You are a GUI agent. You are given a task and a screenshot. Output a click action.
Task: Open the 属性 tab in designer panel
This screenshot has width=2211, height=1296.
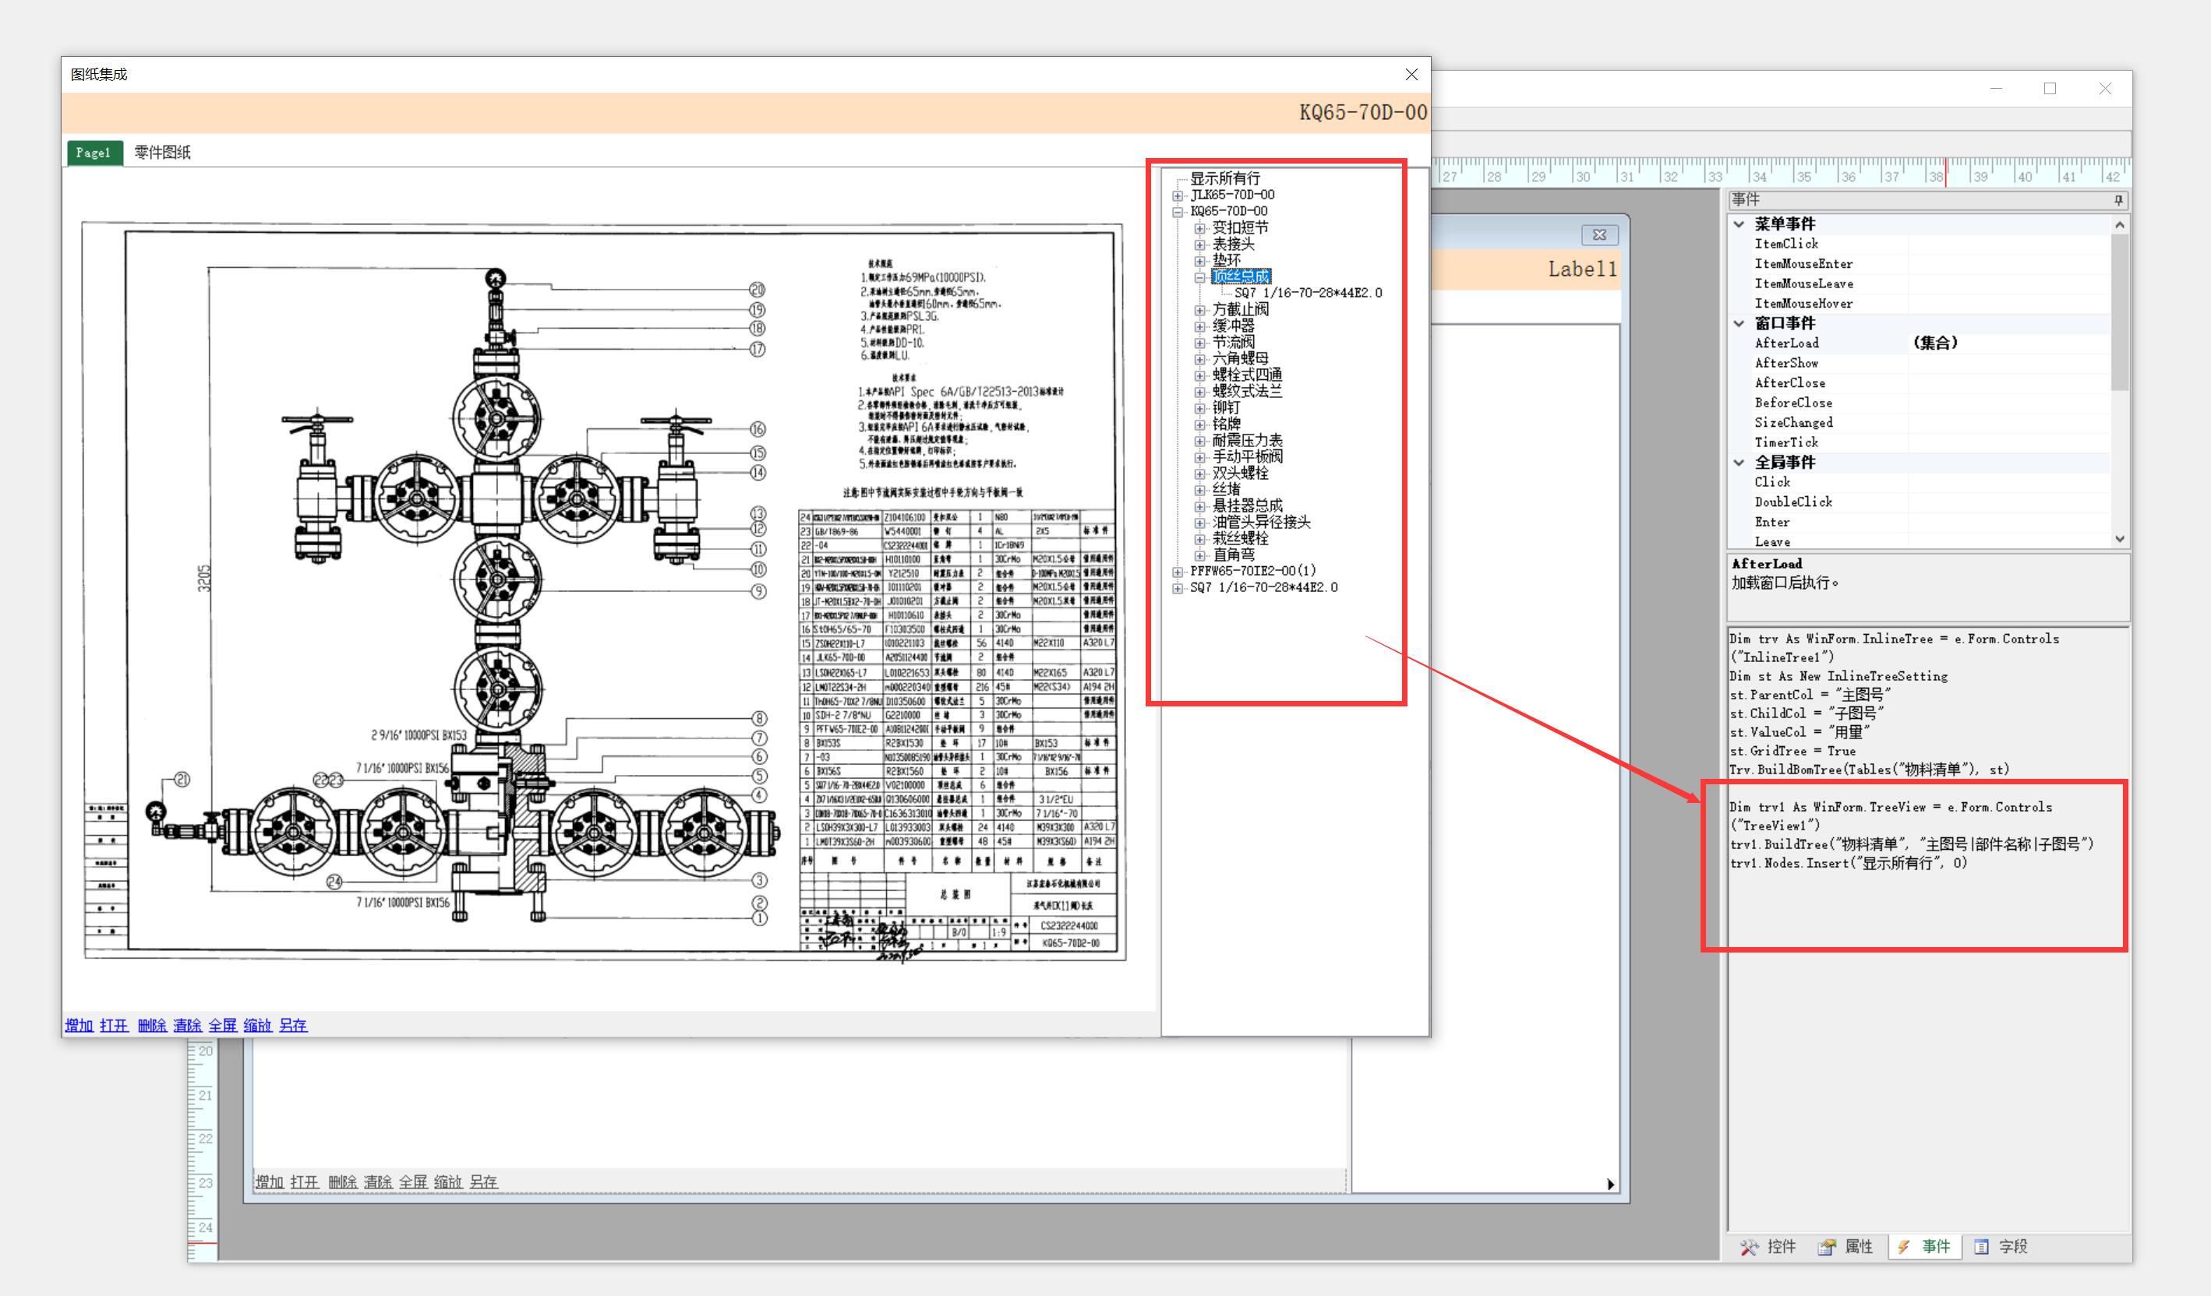tap(1846, 1247)
